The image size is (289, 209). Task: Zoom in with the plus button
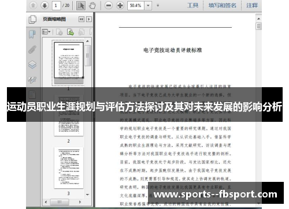pos(120,5)
